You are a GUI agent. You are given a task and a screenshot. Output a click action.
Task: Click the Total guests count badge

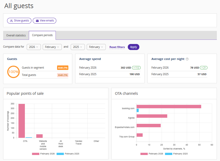(63, 75)
